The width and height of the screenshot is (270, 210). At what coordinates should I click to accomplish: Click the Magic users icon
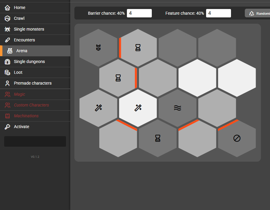click(x=7, y=94)
